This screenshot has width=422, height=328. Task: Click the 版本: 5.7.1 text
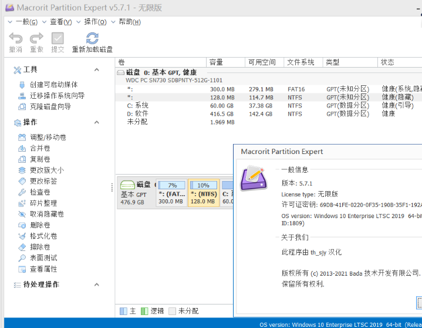297,183
